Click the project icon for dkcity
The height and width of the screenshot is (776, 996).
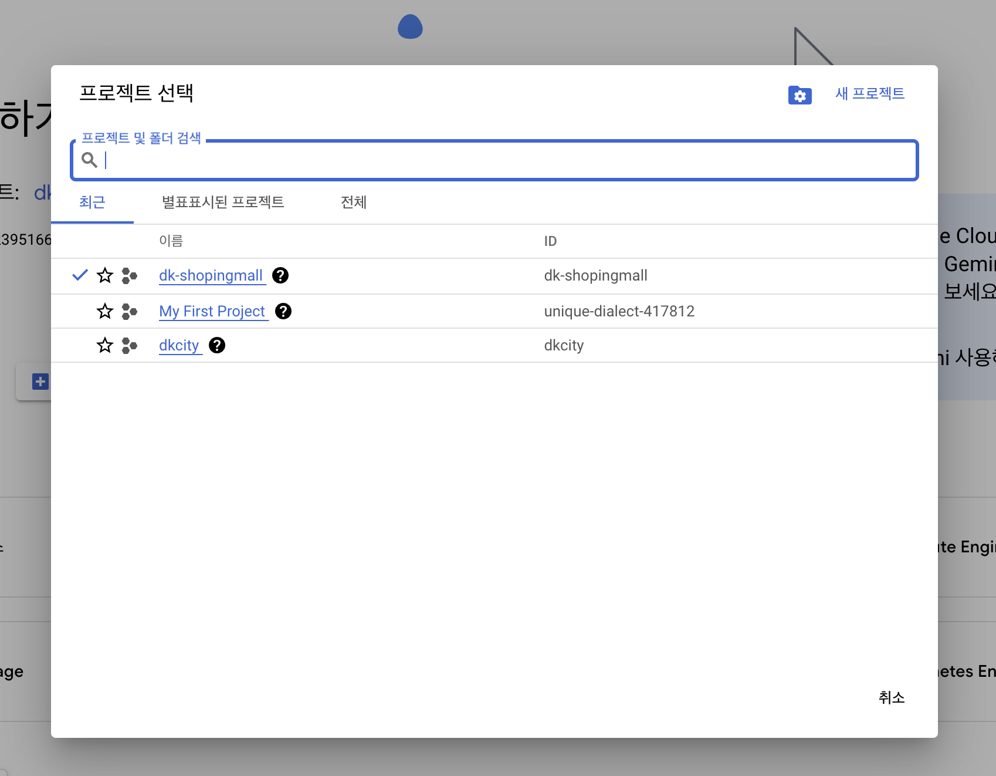[x=129, y=345]
